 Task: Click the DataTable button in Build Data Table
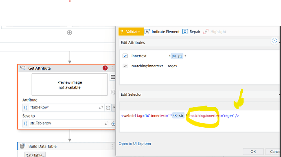35,155
